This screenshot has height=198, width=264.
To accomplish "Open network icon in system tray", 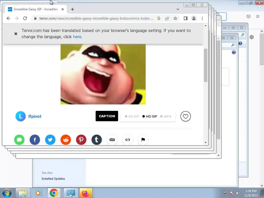I will coord(225,193).
